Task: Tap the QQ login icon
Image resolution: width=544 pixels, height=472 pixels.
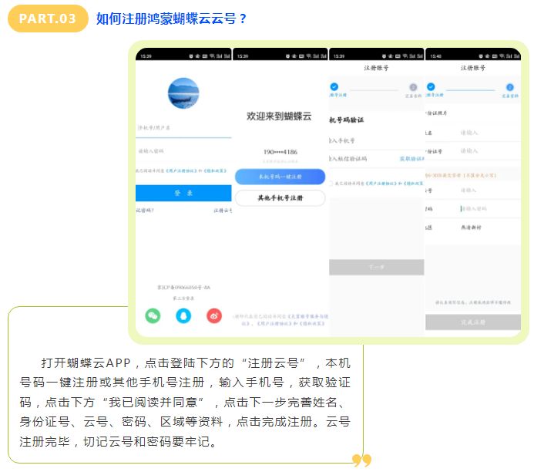Action: click(x=183, y=315)
